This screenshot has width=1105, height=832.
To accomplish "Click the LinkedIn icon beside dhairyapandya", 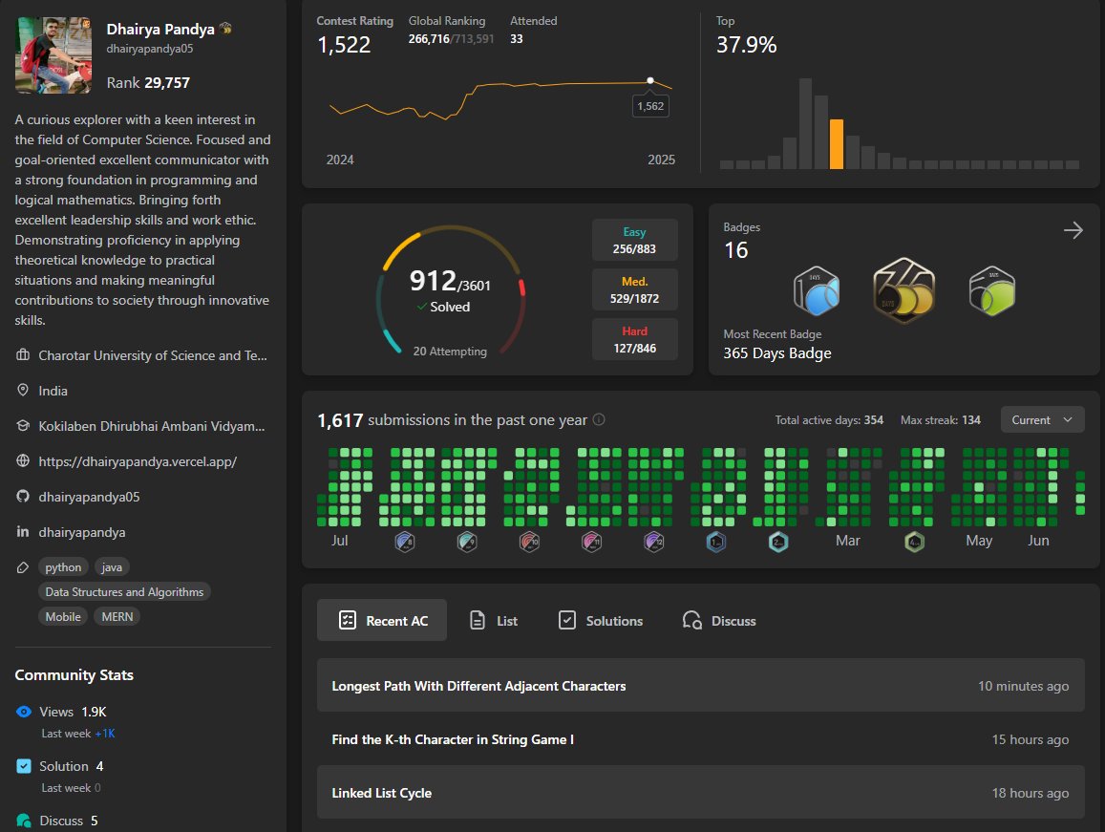I will coord(23,532).
